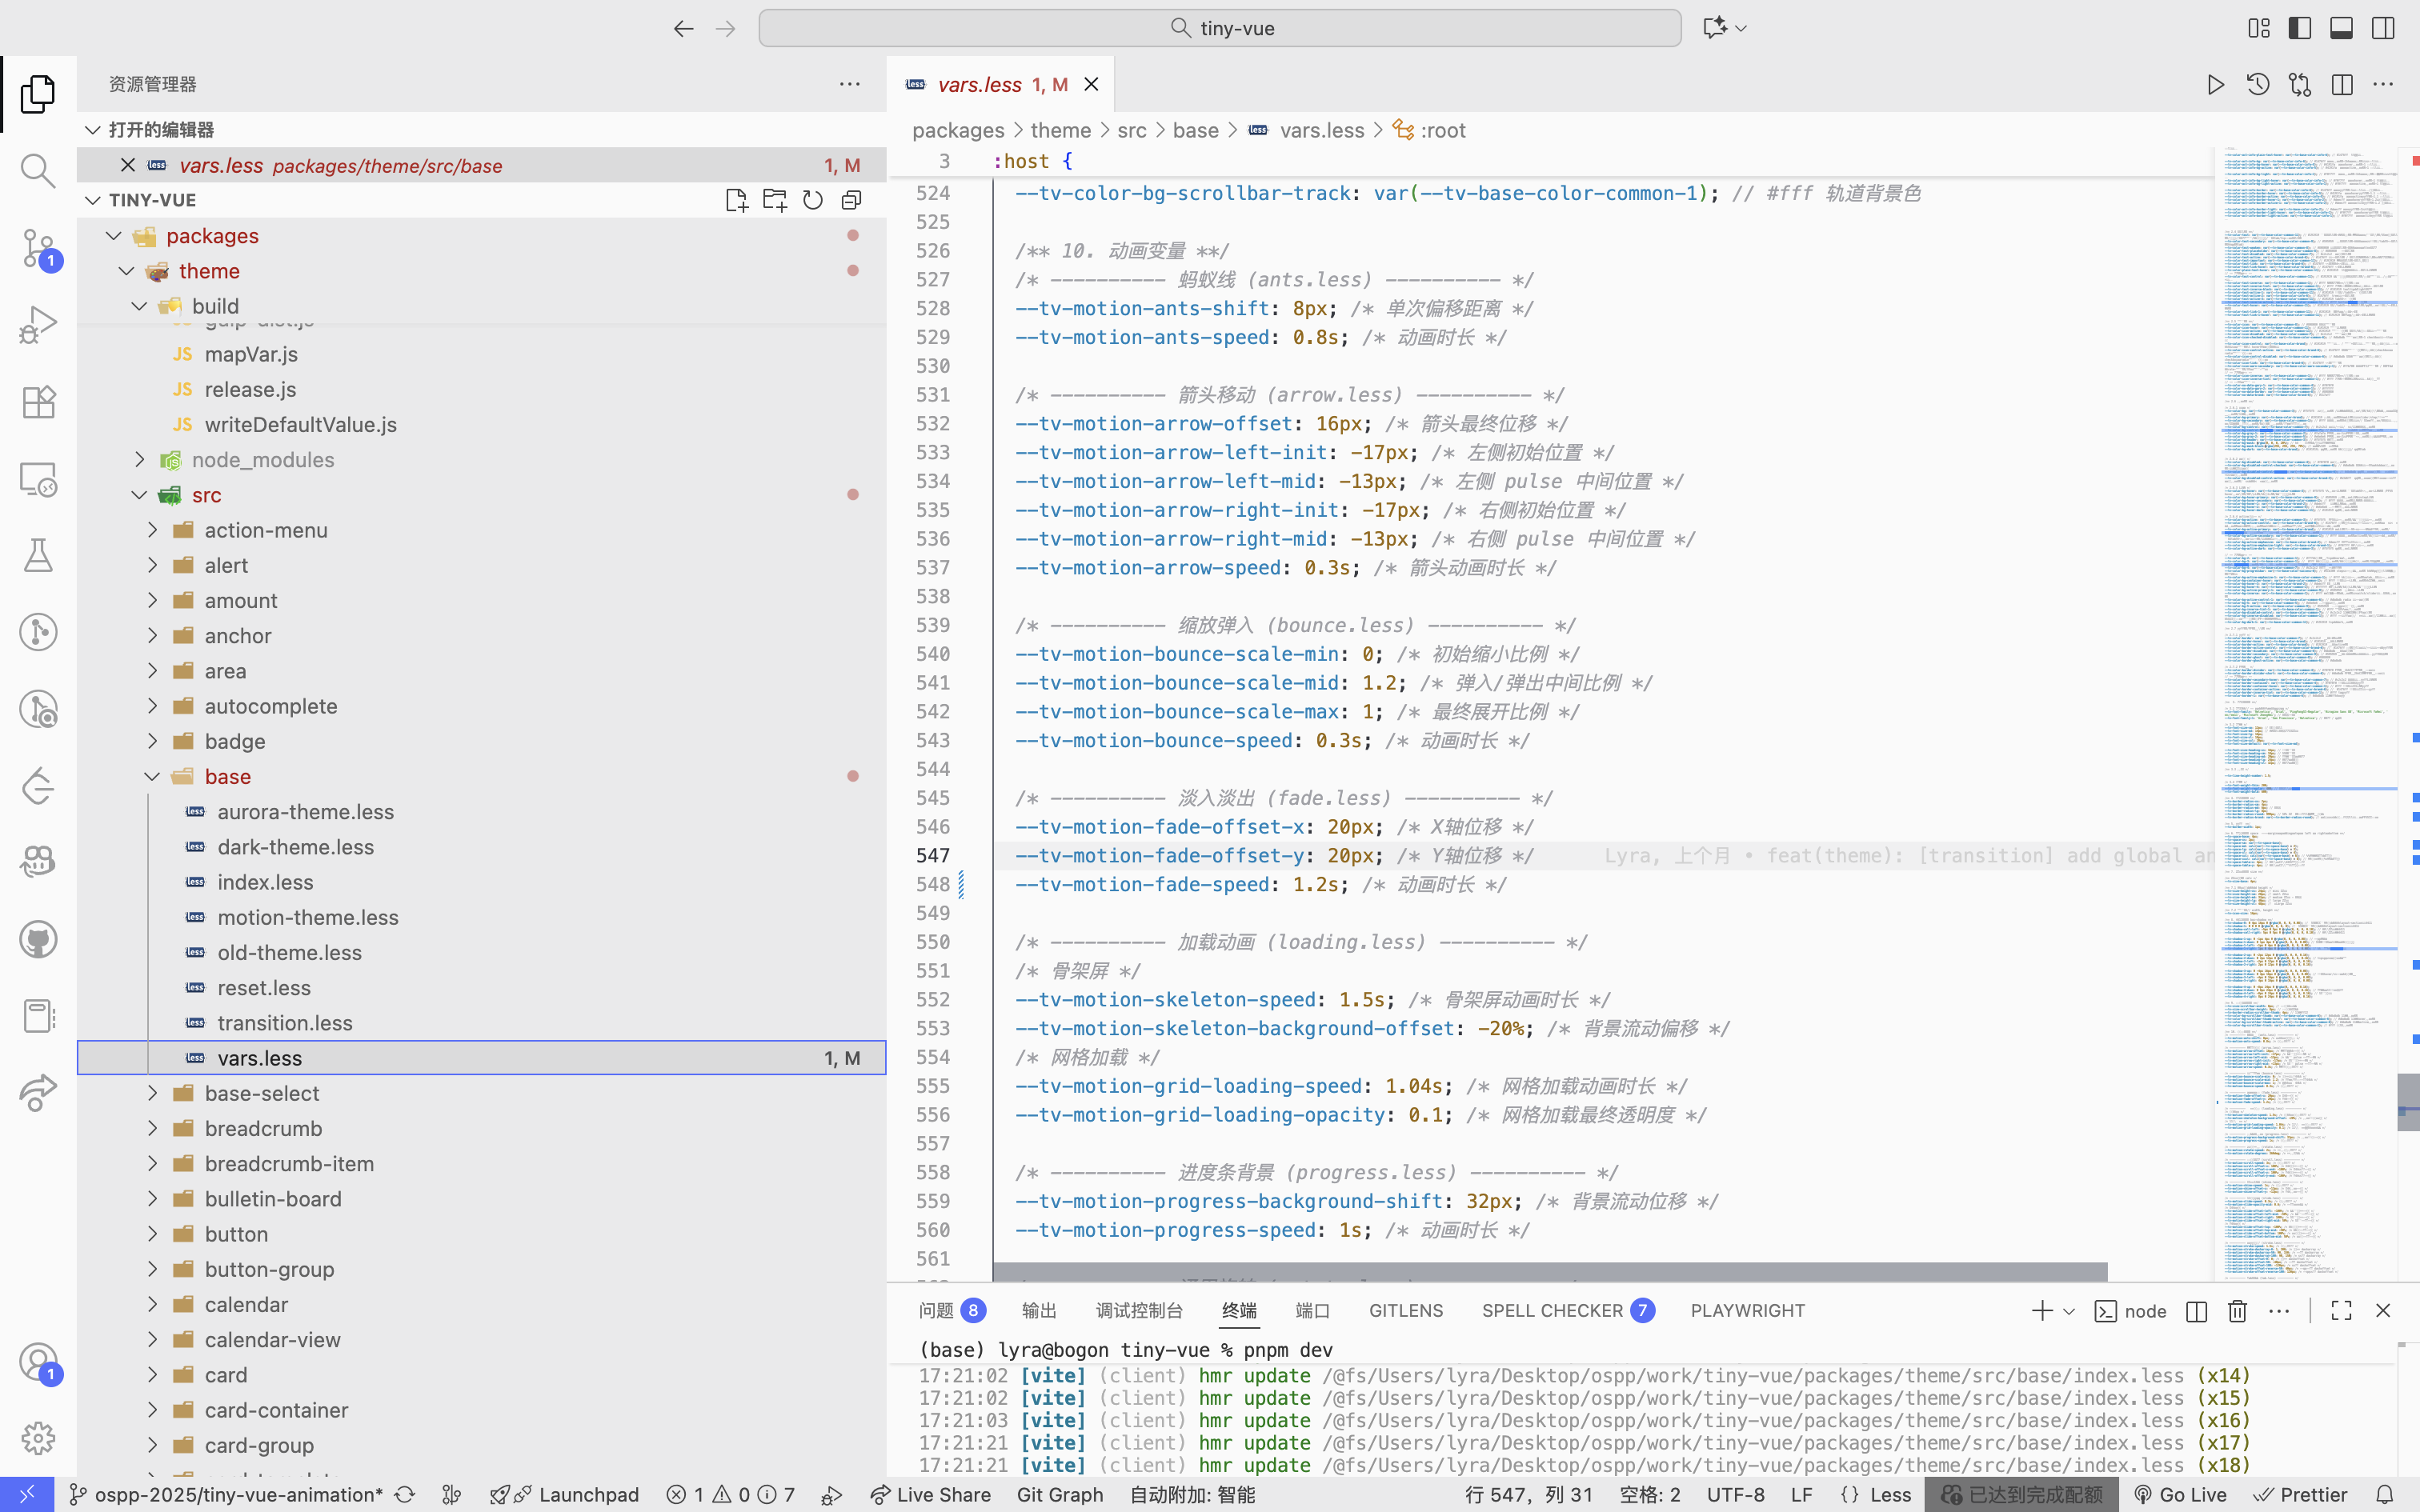2420x1512 pixels.
Task: Open the Search view in activity bar
Action: pos(38,171)
